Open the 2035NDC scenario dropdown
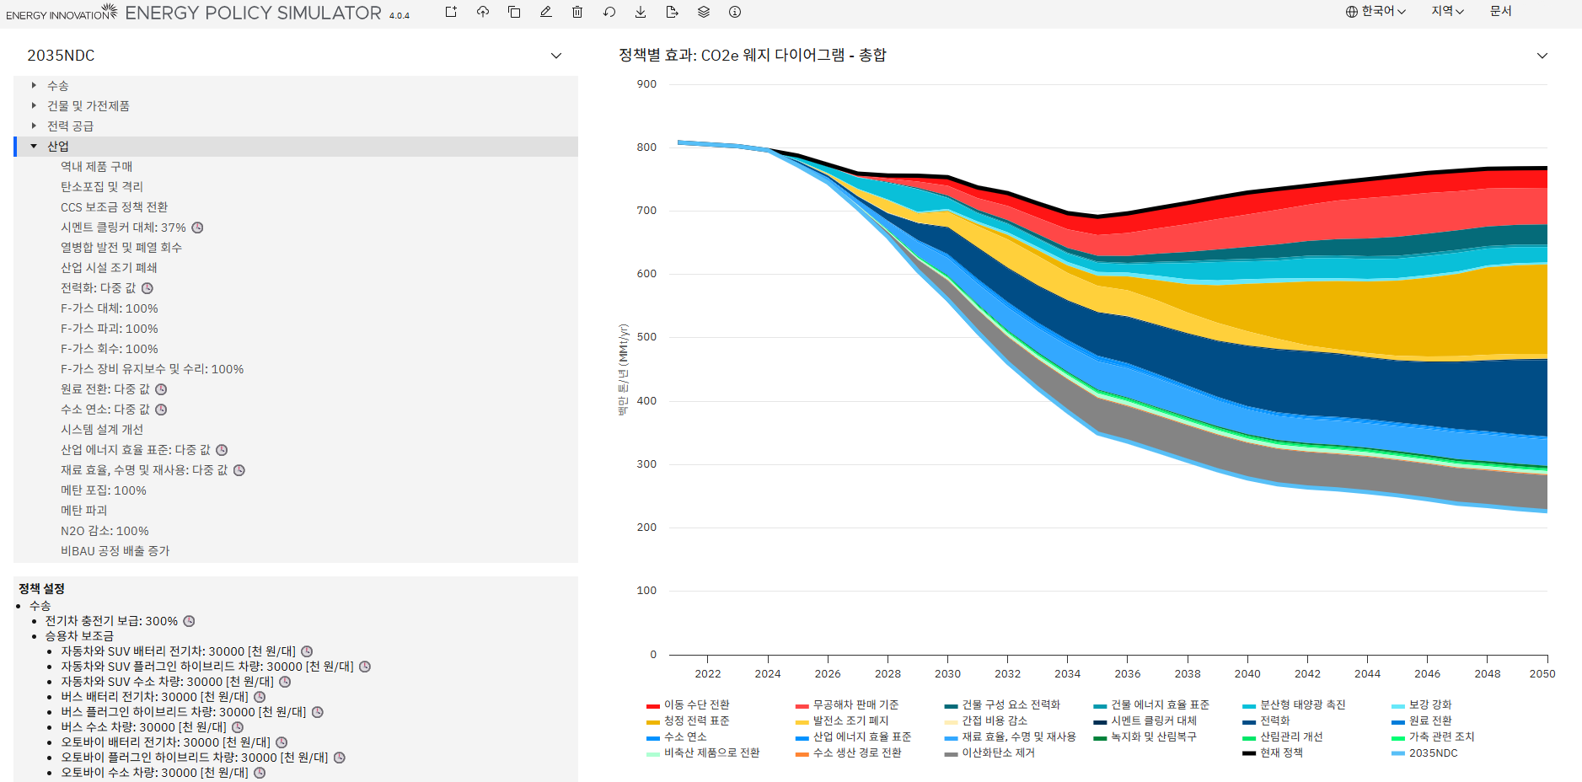Image resolution: width=1582 pixels, height=782 pixels. point(555,56)
